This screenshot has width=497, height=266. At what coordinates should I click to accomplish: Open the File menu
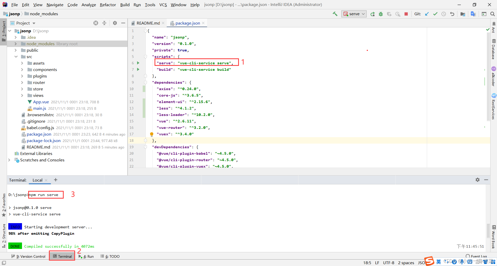(14, 5)
